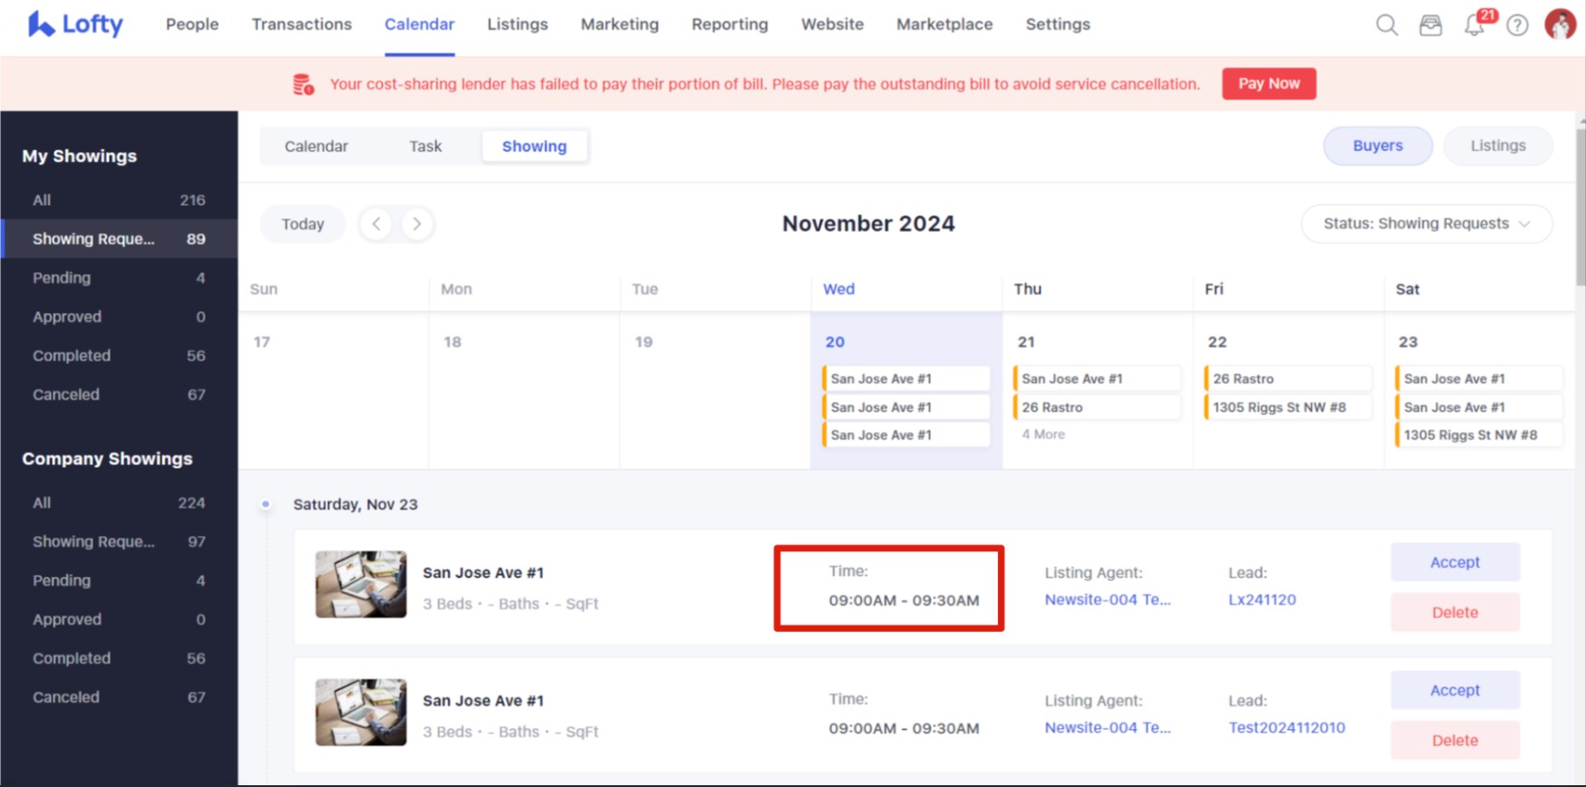Click the Pay Now button
The height and width of the screenshot is (787, 1586).
(1268, 83)
